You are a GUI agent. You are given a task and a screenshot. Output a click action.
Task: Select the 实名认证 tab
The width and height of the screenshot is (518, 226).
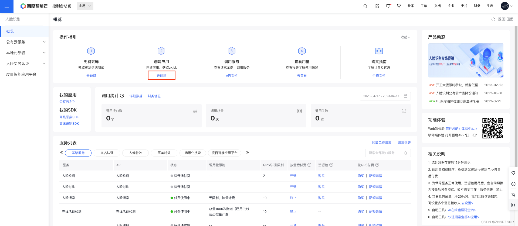(107, 153)
